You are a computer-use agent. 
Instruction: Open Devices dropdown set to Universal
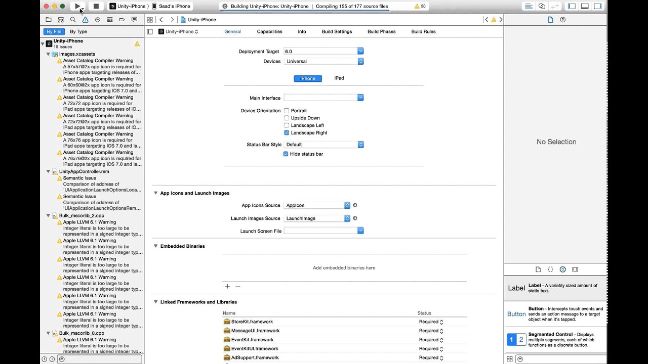point(324,61)
